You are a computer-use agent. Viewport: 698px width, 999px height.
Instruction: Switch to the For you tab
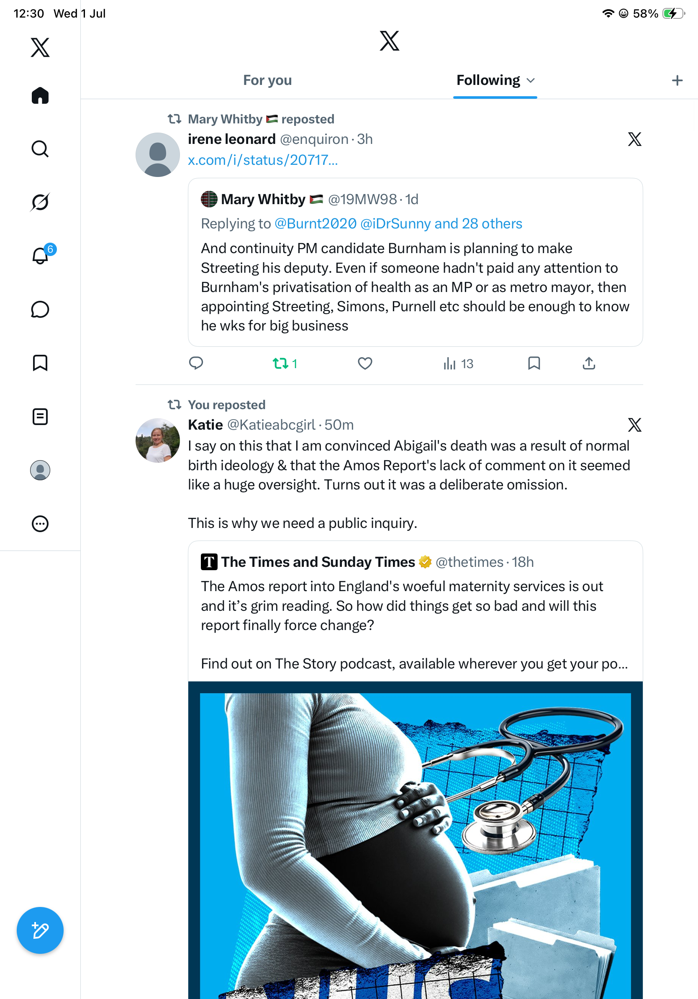click(x=267, y=80)
